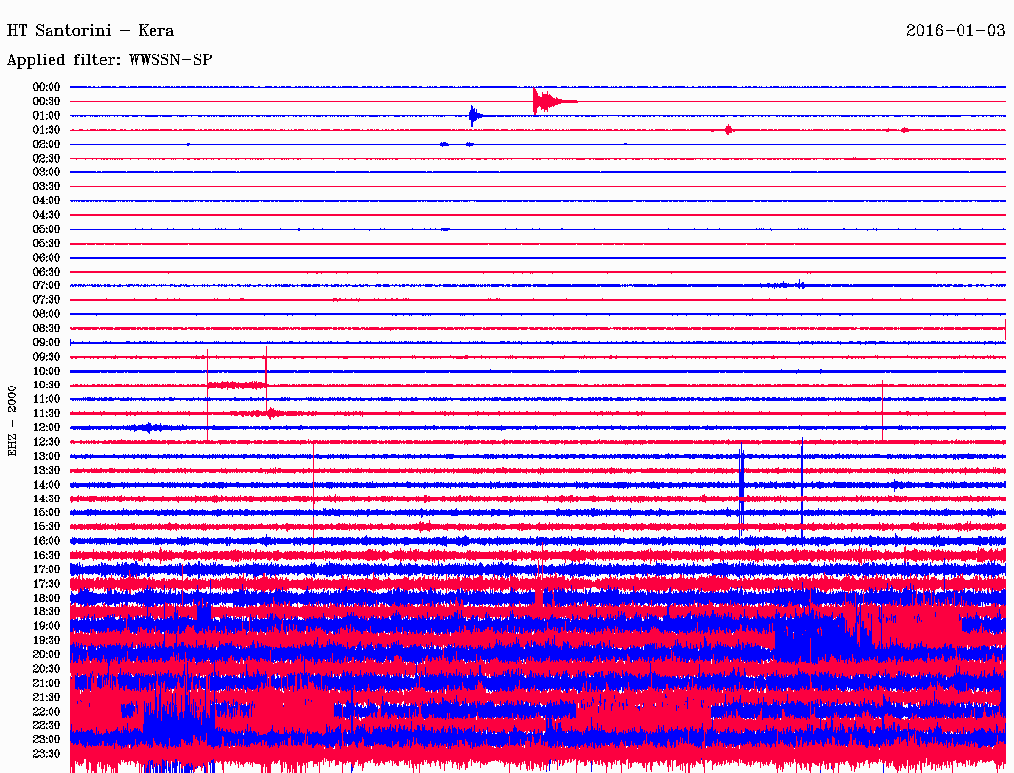Click the red event on the 11:30 trace
1014x773 pixels.
[x=273, y=413]
